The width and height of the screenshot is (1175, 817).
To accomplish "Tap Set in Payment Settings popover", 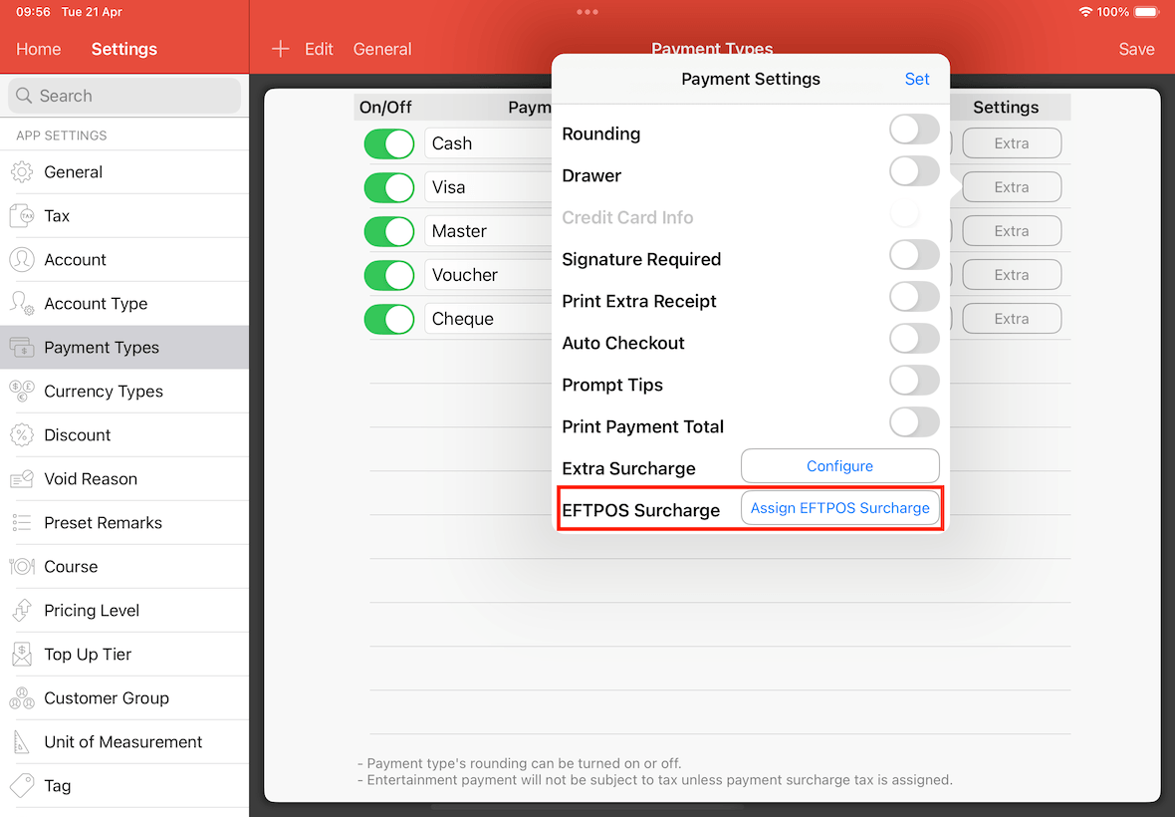I will tap(916, 80).
